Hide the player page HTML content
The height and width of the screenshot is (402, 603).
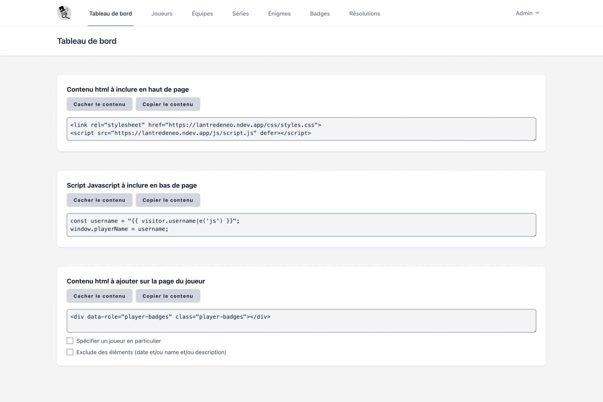point(99,296)
